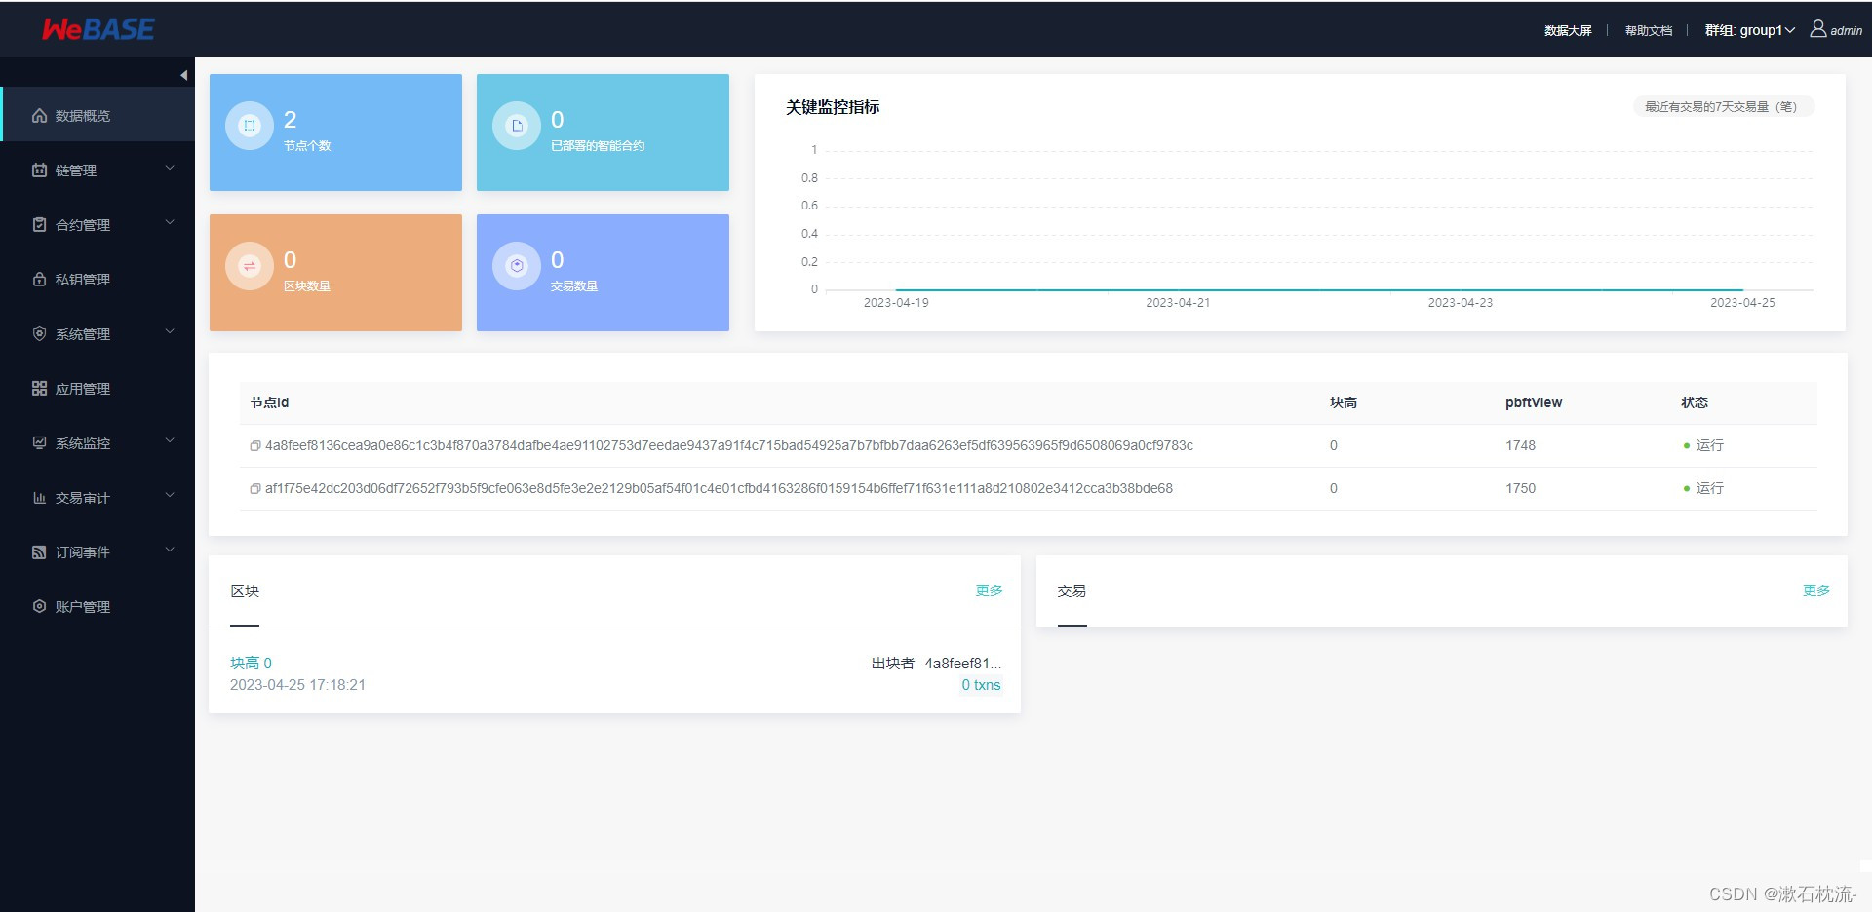Click the 关键监控指标 heading
This screenshot has height=912, width=1872.
pyautogui.click(x=833, y=107)
